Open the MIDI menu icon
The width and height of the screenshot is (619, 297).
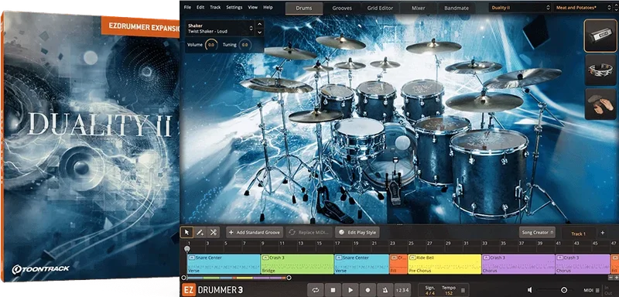597,290
